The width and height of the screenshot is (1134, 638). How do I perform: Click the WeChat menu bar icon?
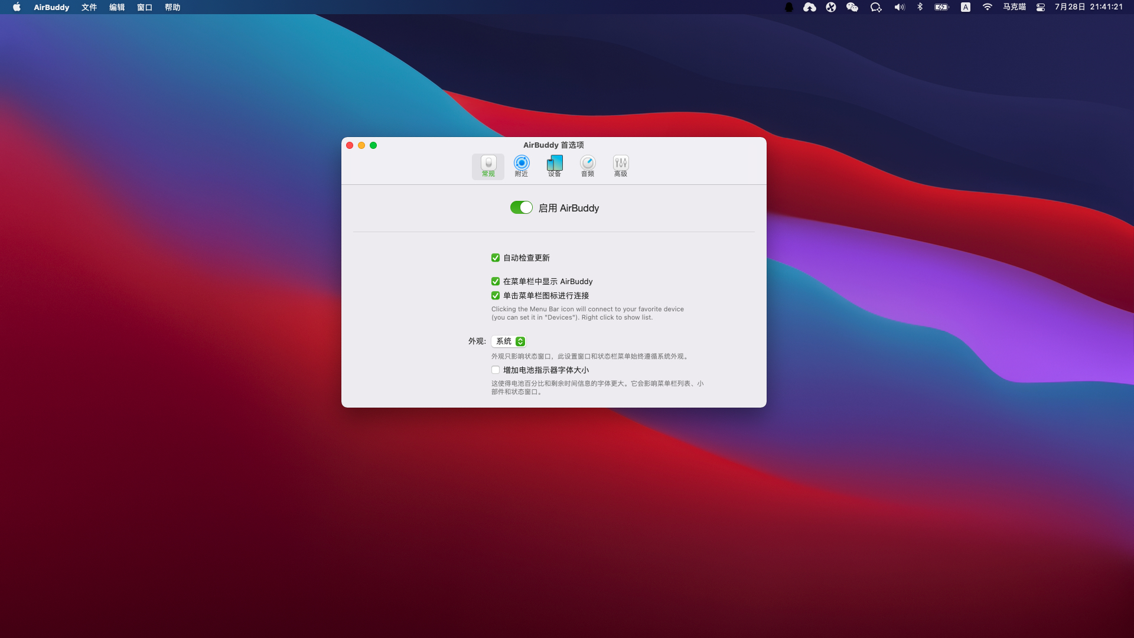pos(852,7)
